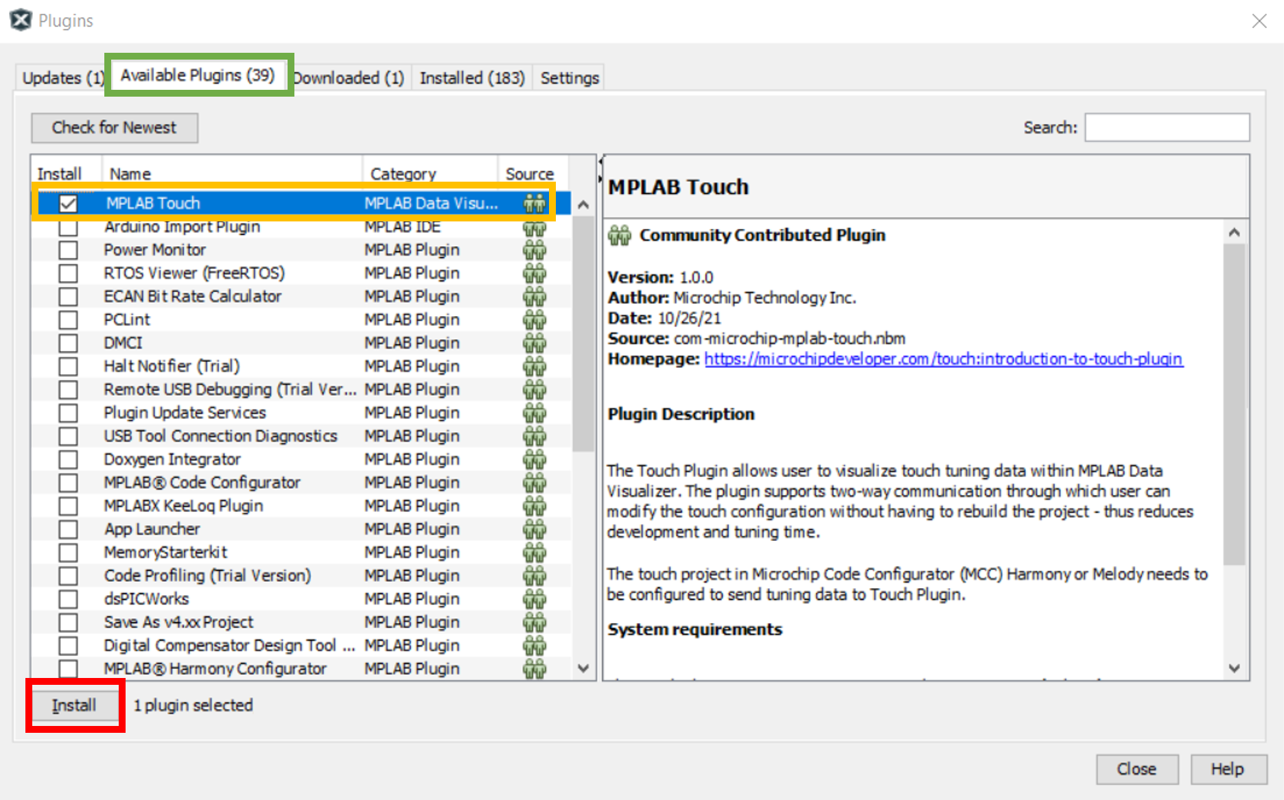Click the source icon for App Launcher
Viewport: 1284px width, 800px height.
tap(534, 530)
